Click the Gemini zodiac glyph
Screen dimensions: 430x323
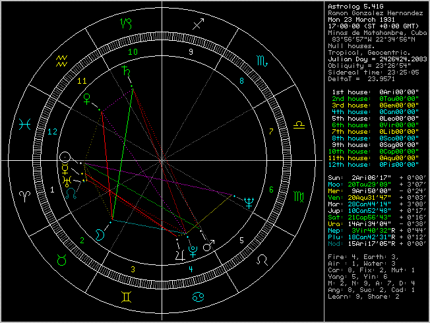[x=126, y=297]
